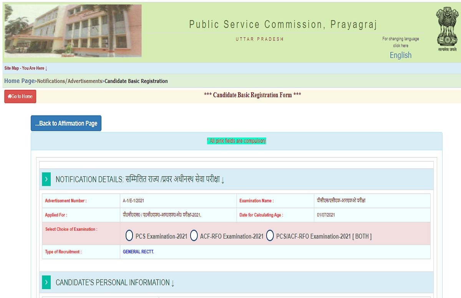This screenshot has width=461, height=298.
Task: Open Home Page breadcrumb link
Action: (x=19, y=81)
